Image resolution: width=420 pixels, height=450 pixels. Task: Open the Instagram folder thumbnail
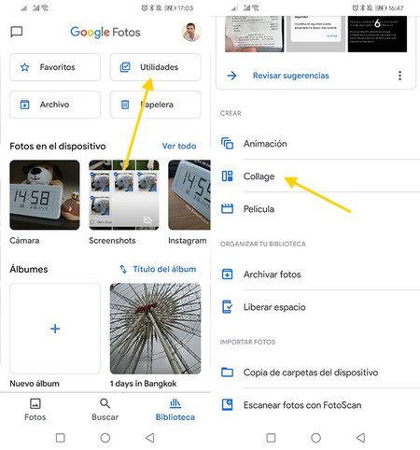(189, 195)
